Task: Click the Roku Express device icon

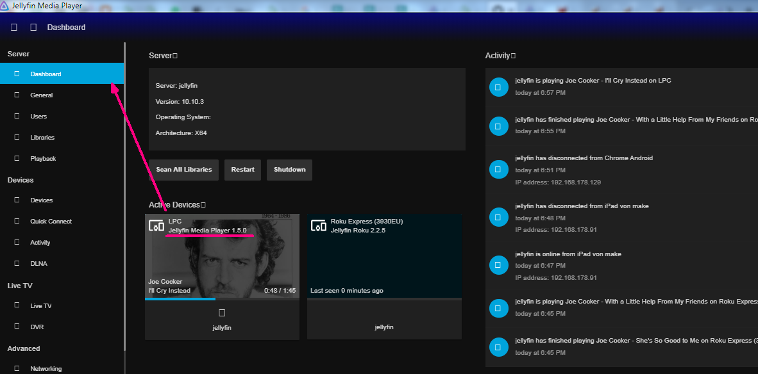Action: (319, 225)
